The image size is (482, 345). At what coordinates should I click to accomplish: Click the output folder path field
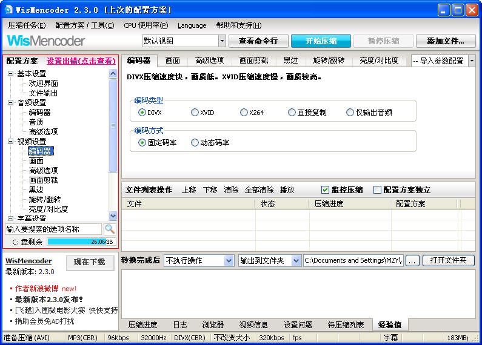tap(353, 261)
